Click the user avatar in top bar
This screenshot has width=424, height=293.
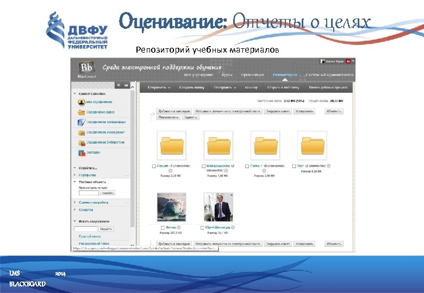[322, 61]
